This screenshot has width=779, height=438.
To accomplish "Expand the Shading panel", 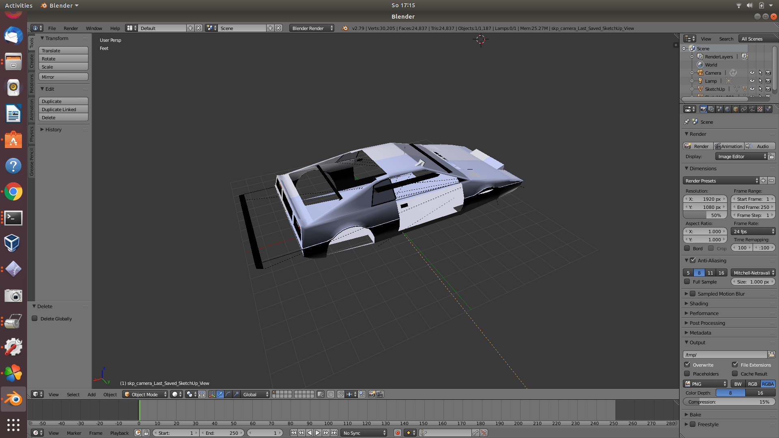I will click(699, 303).
